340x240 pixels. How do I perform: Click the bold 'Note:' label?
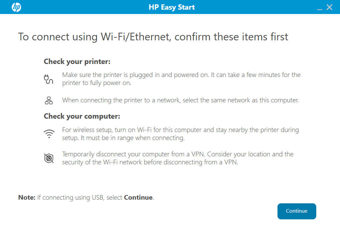(x=27, y=197)
